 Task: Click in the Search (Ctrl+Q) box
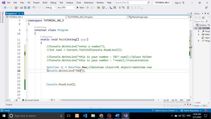[x=132, y=3]
